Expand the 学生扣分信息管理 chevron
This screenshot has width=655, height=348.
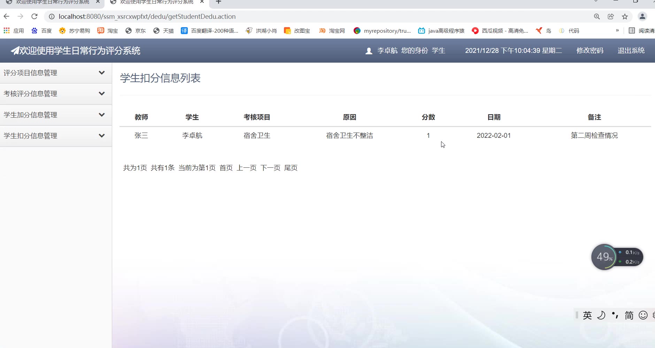tap(102, 136)
